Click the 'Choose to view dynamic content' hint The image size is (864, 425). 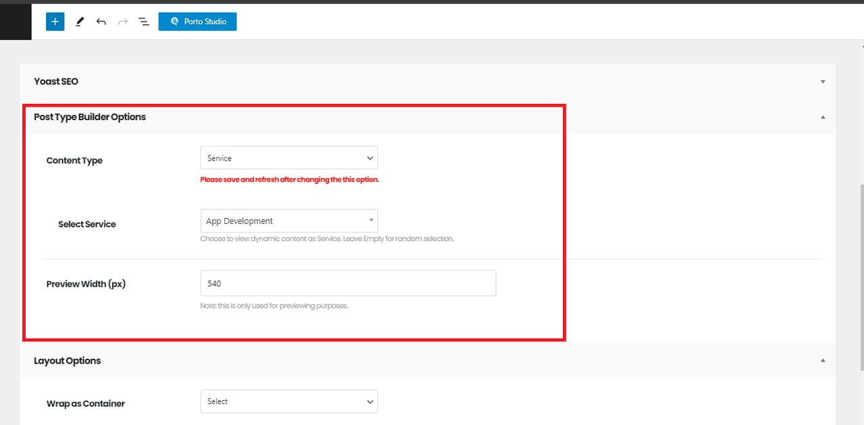(327, 239)
